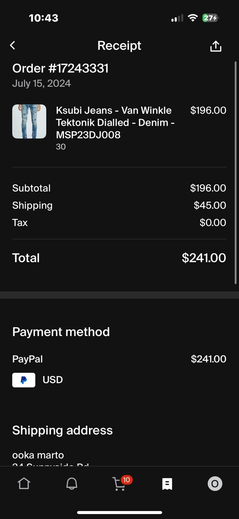Tap the back chevron arrow

(13, 45)
